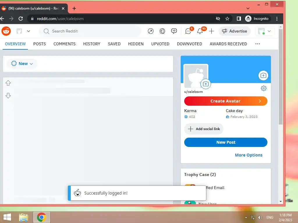Click the Chrome back arrow
This screenshot has height=223, width=298.
pyautogui.click(x=2, y=19)
